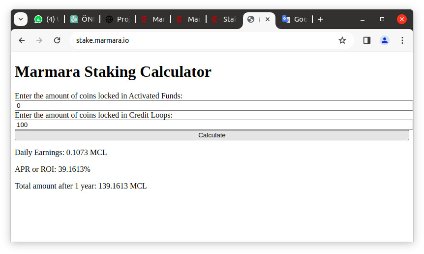Switch to the WhatsApp tab

[47, 19]
